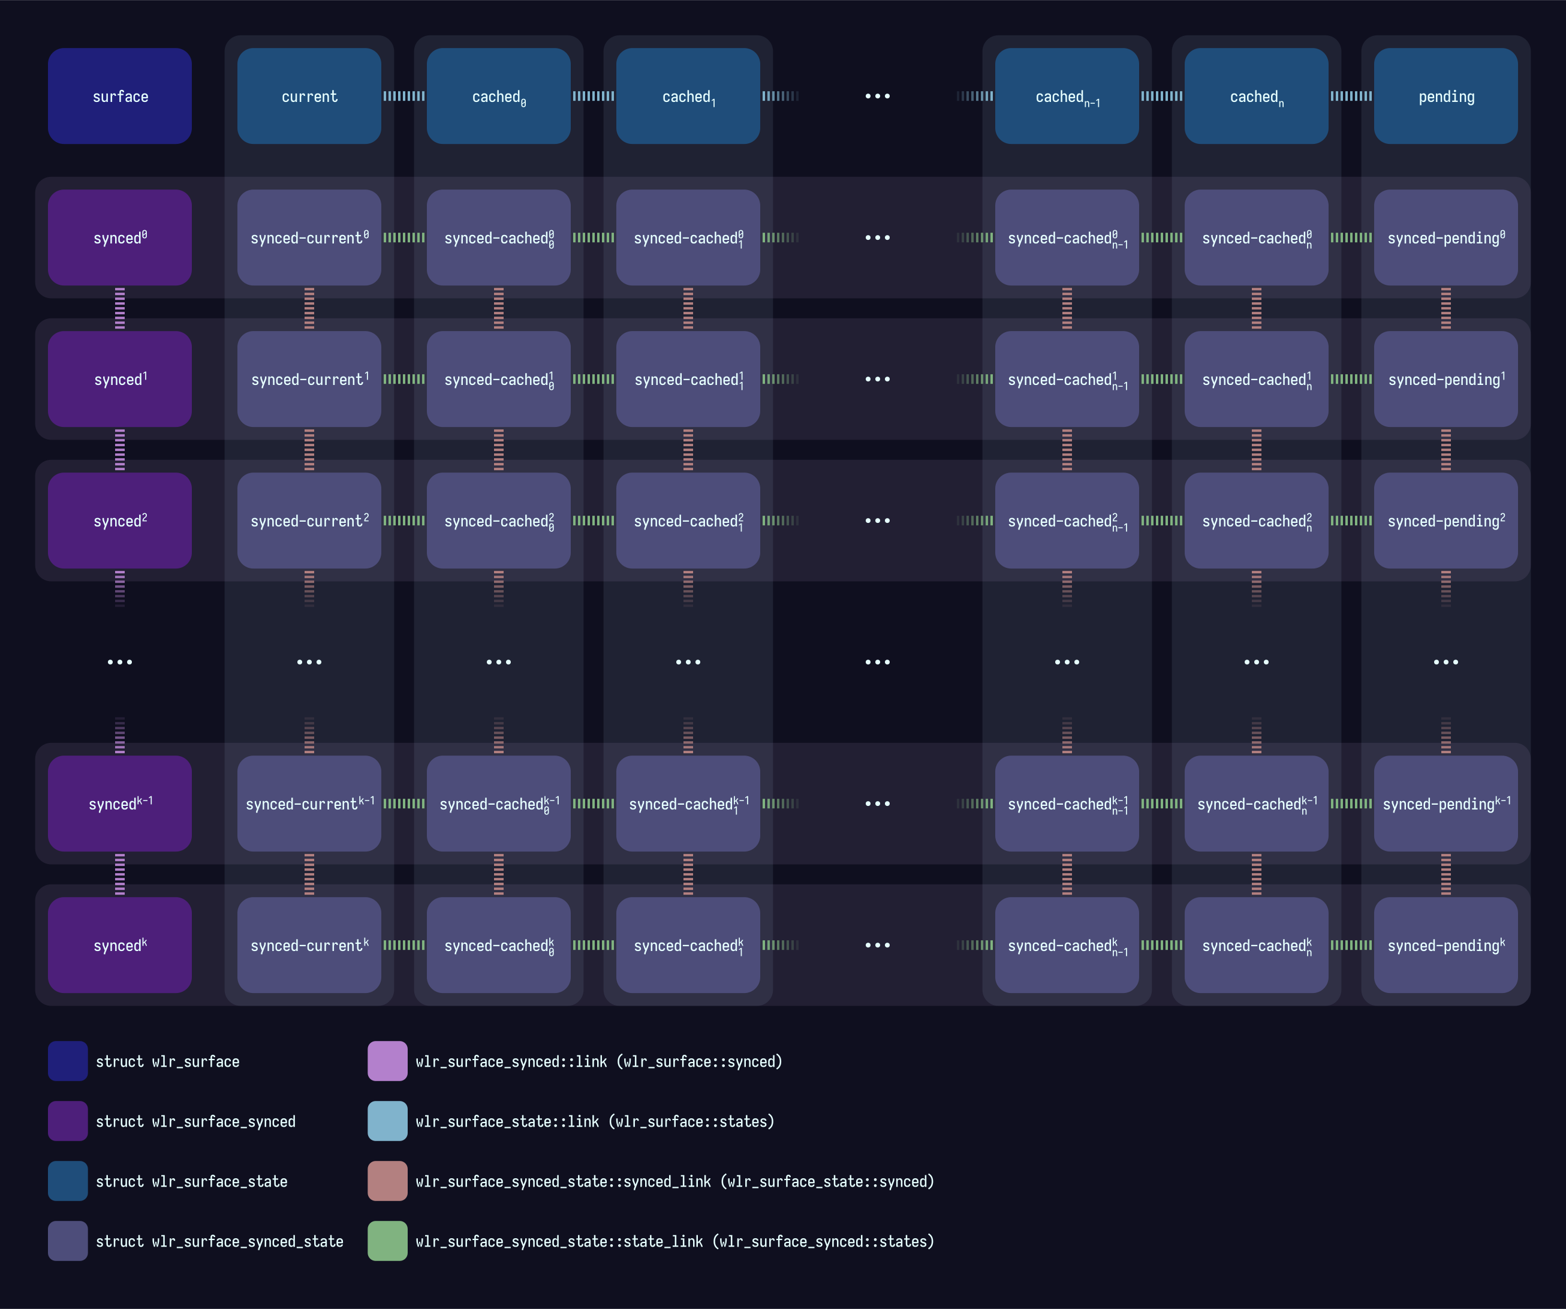Click the dark blue surface block
1566x1309 pixels.
tap(119, 96)
